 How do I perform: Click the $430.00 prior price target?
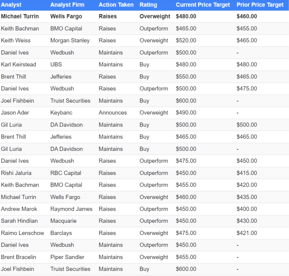(x=247, y=221)
